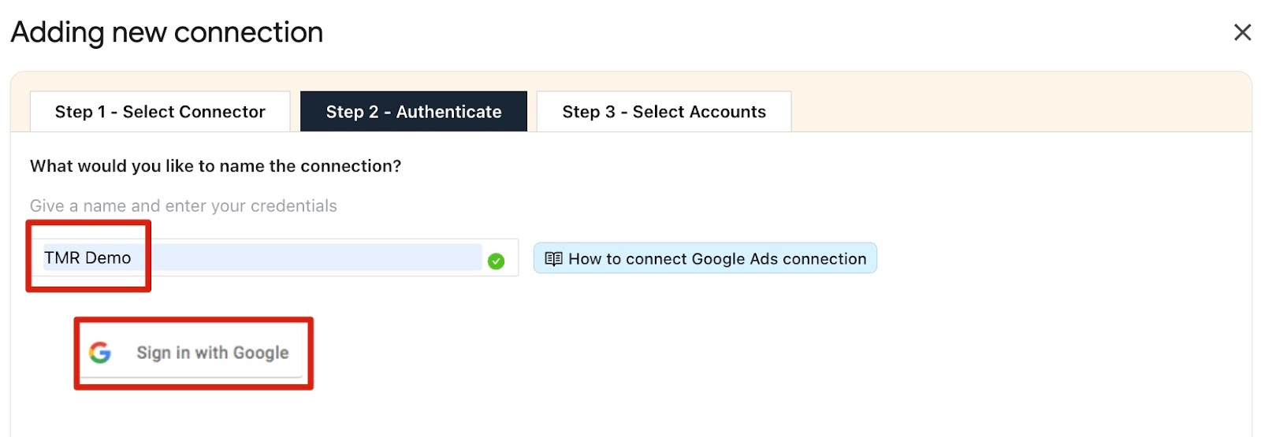Click the green validation checkmark icon
Viewport: 1261px width, 437px height.
pos(496,261)
